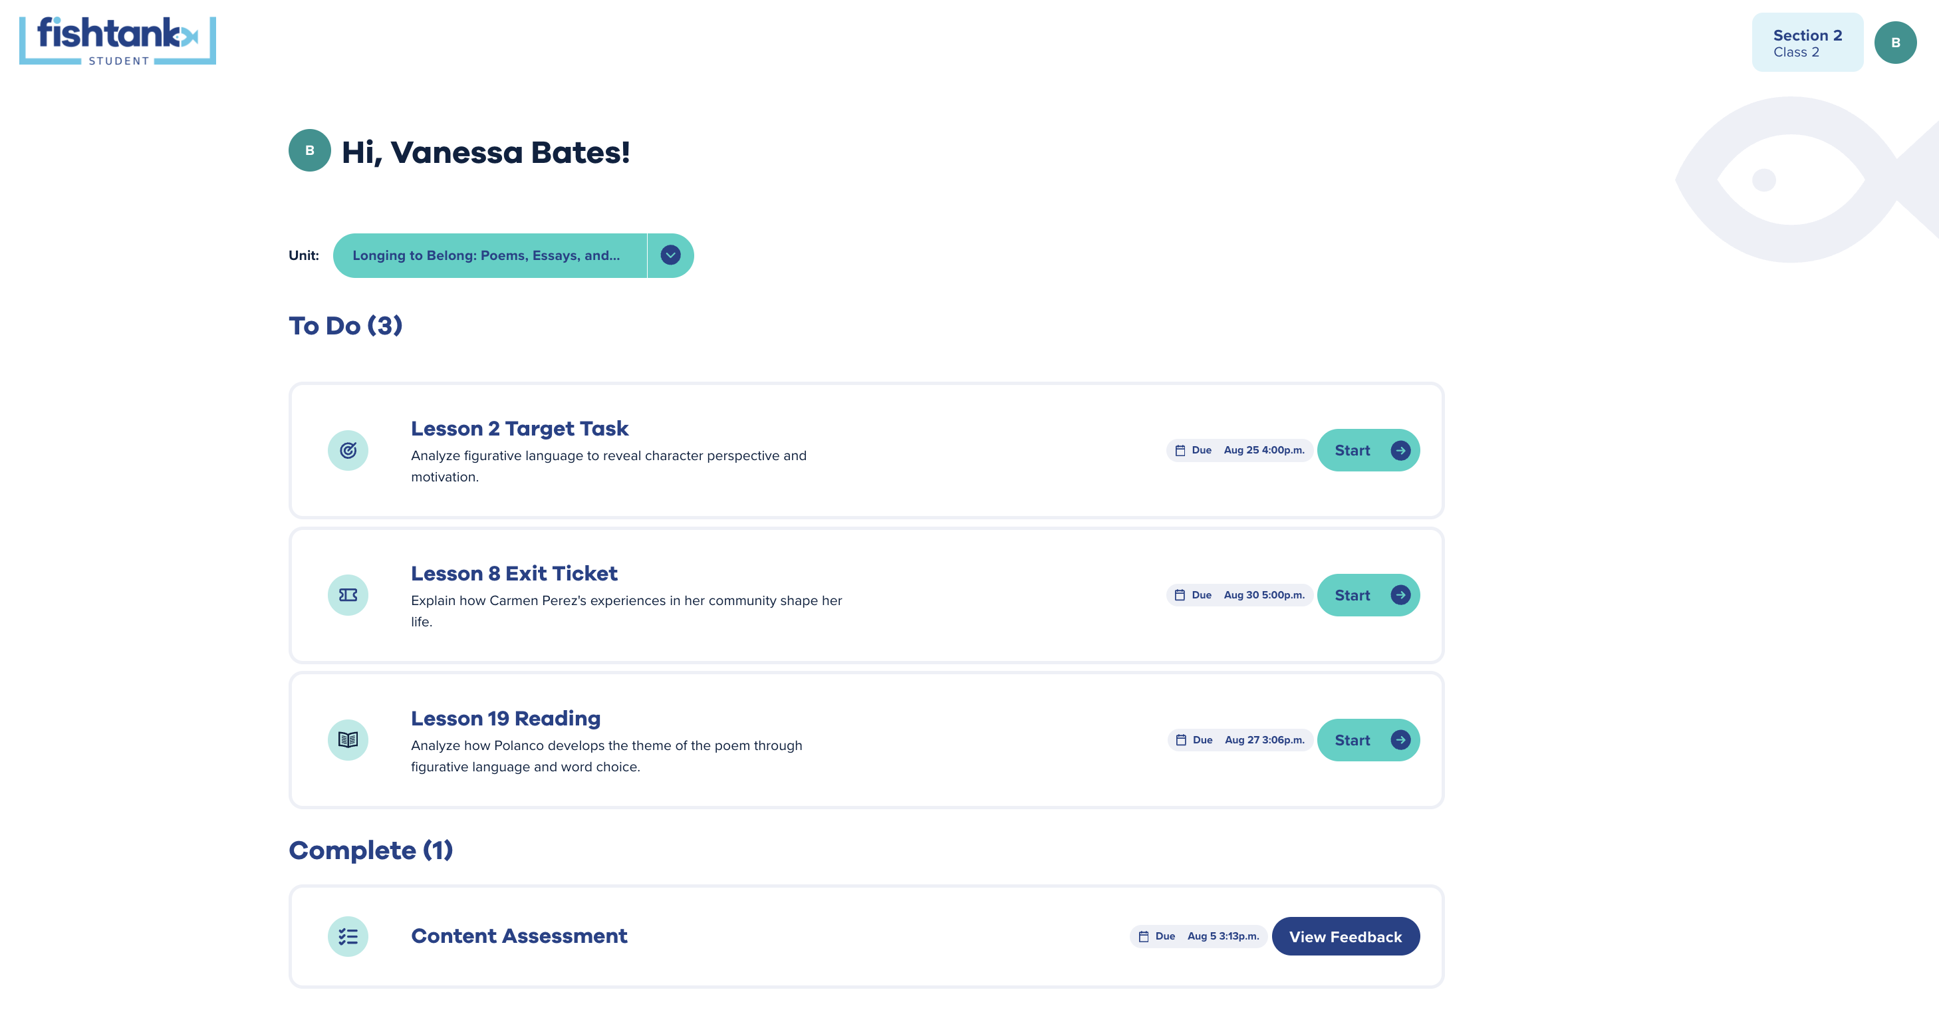View Feedback for Content Assessment
This screenshot has width=1939, height=1020.
(x=1345, y=936)
